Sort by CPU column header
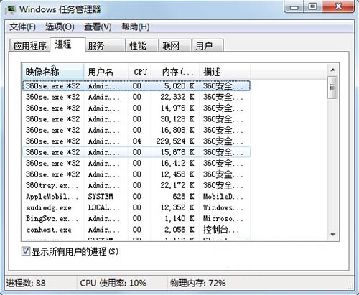 (140, 72)
